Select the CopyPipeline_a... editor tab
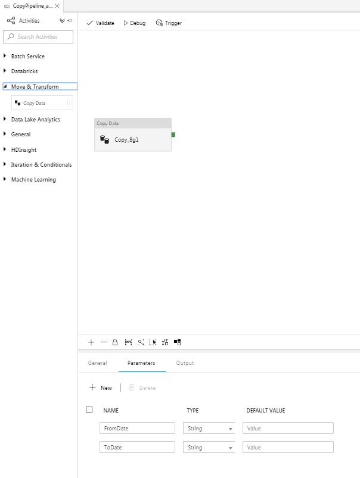The image size is (360, 478). click(x=32, y=6)
